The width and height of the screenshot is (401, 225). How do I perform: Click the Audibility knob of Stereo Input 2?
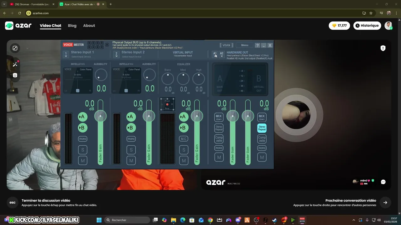pyautogui.click(x=149, y=75)
